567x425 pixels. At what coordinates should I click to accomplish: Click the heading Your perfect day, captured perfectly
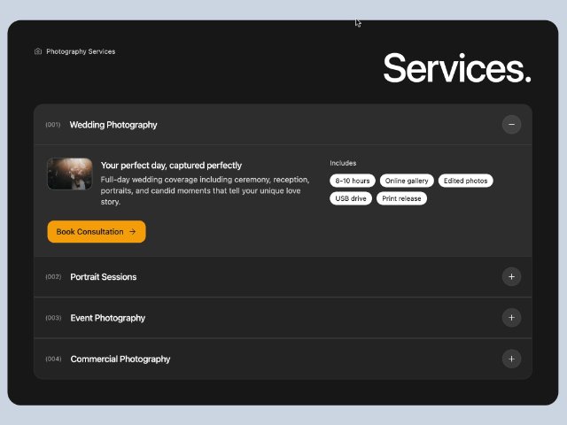tap(171, 165)
